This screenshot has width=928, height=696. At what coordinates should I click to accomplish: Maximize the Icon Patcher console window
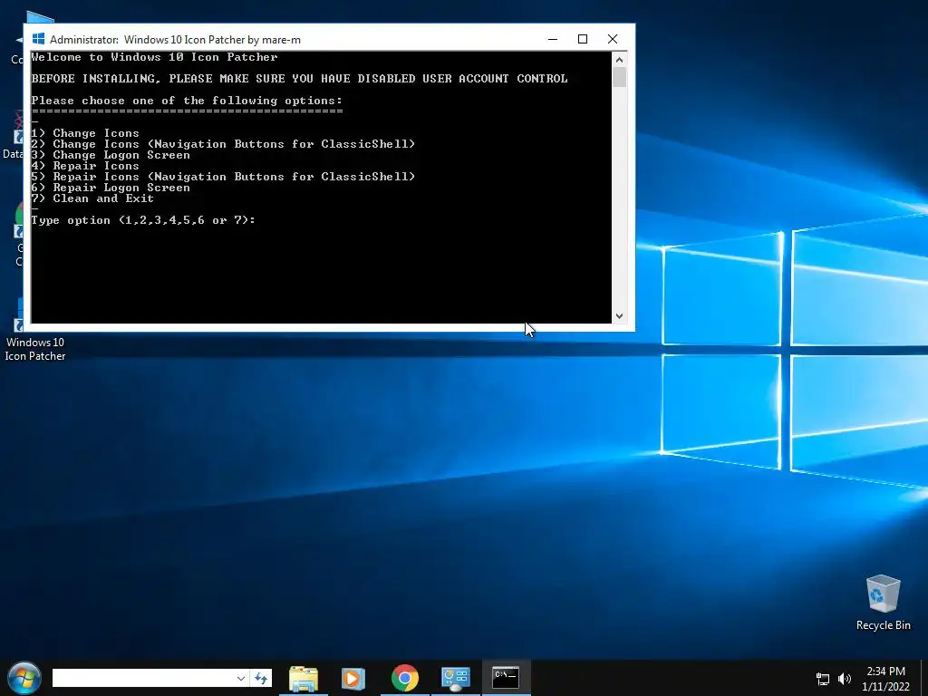tap(583, 39)
